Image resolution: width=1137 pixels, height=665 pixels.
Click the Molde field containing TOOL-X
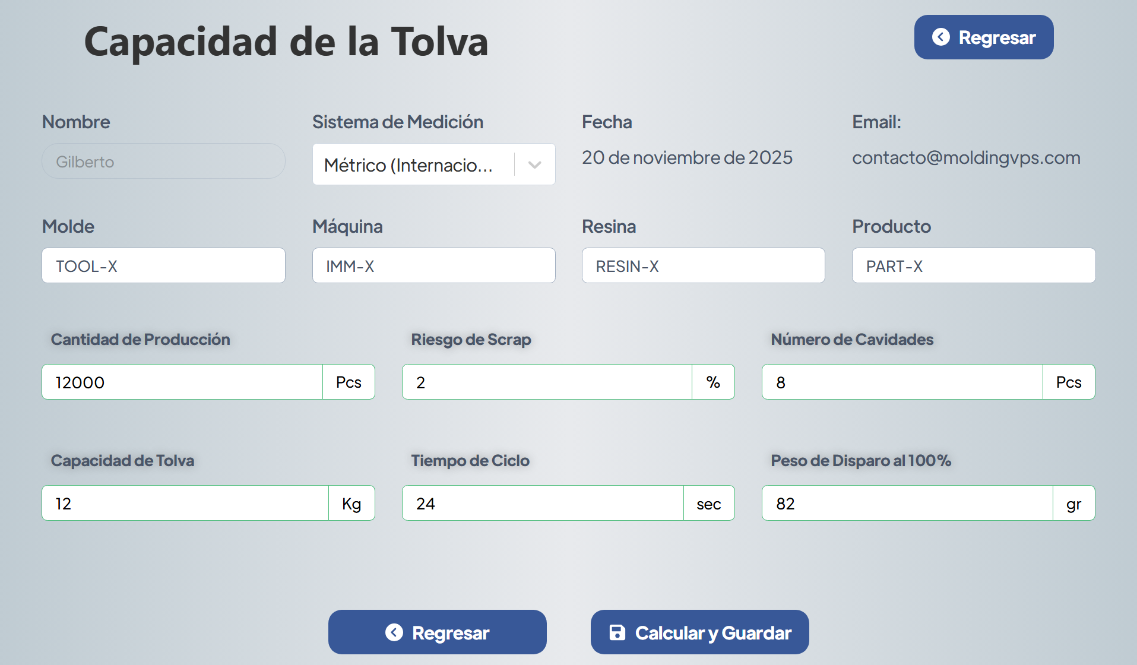[163, 266]
